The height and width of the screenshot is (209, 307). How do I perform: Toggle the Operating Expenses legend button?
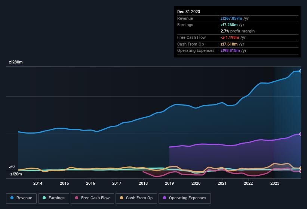[185, 198]
